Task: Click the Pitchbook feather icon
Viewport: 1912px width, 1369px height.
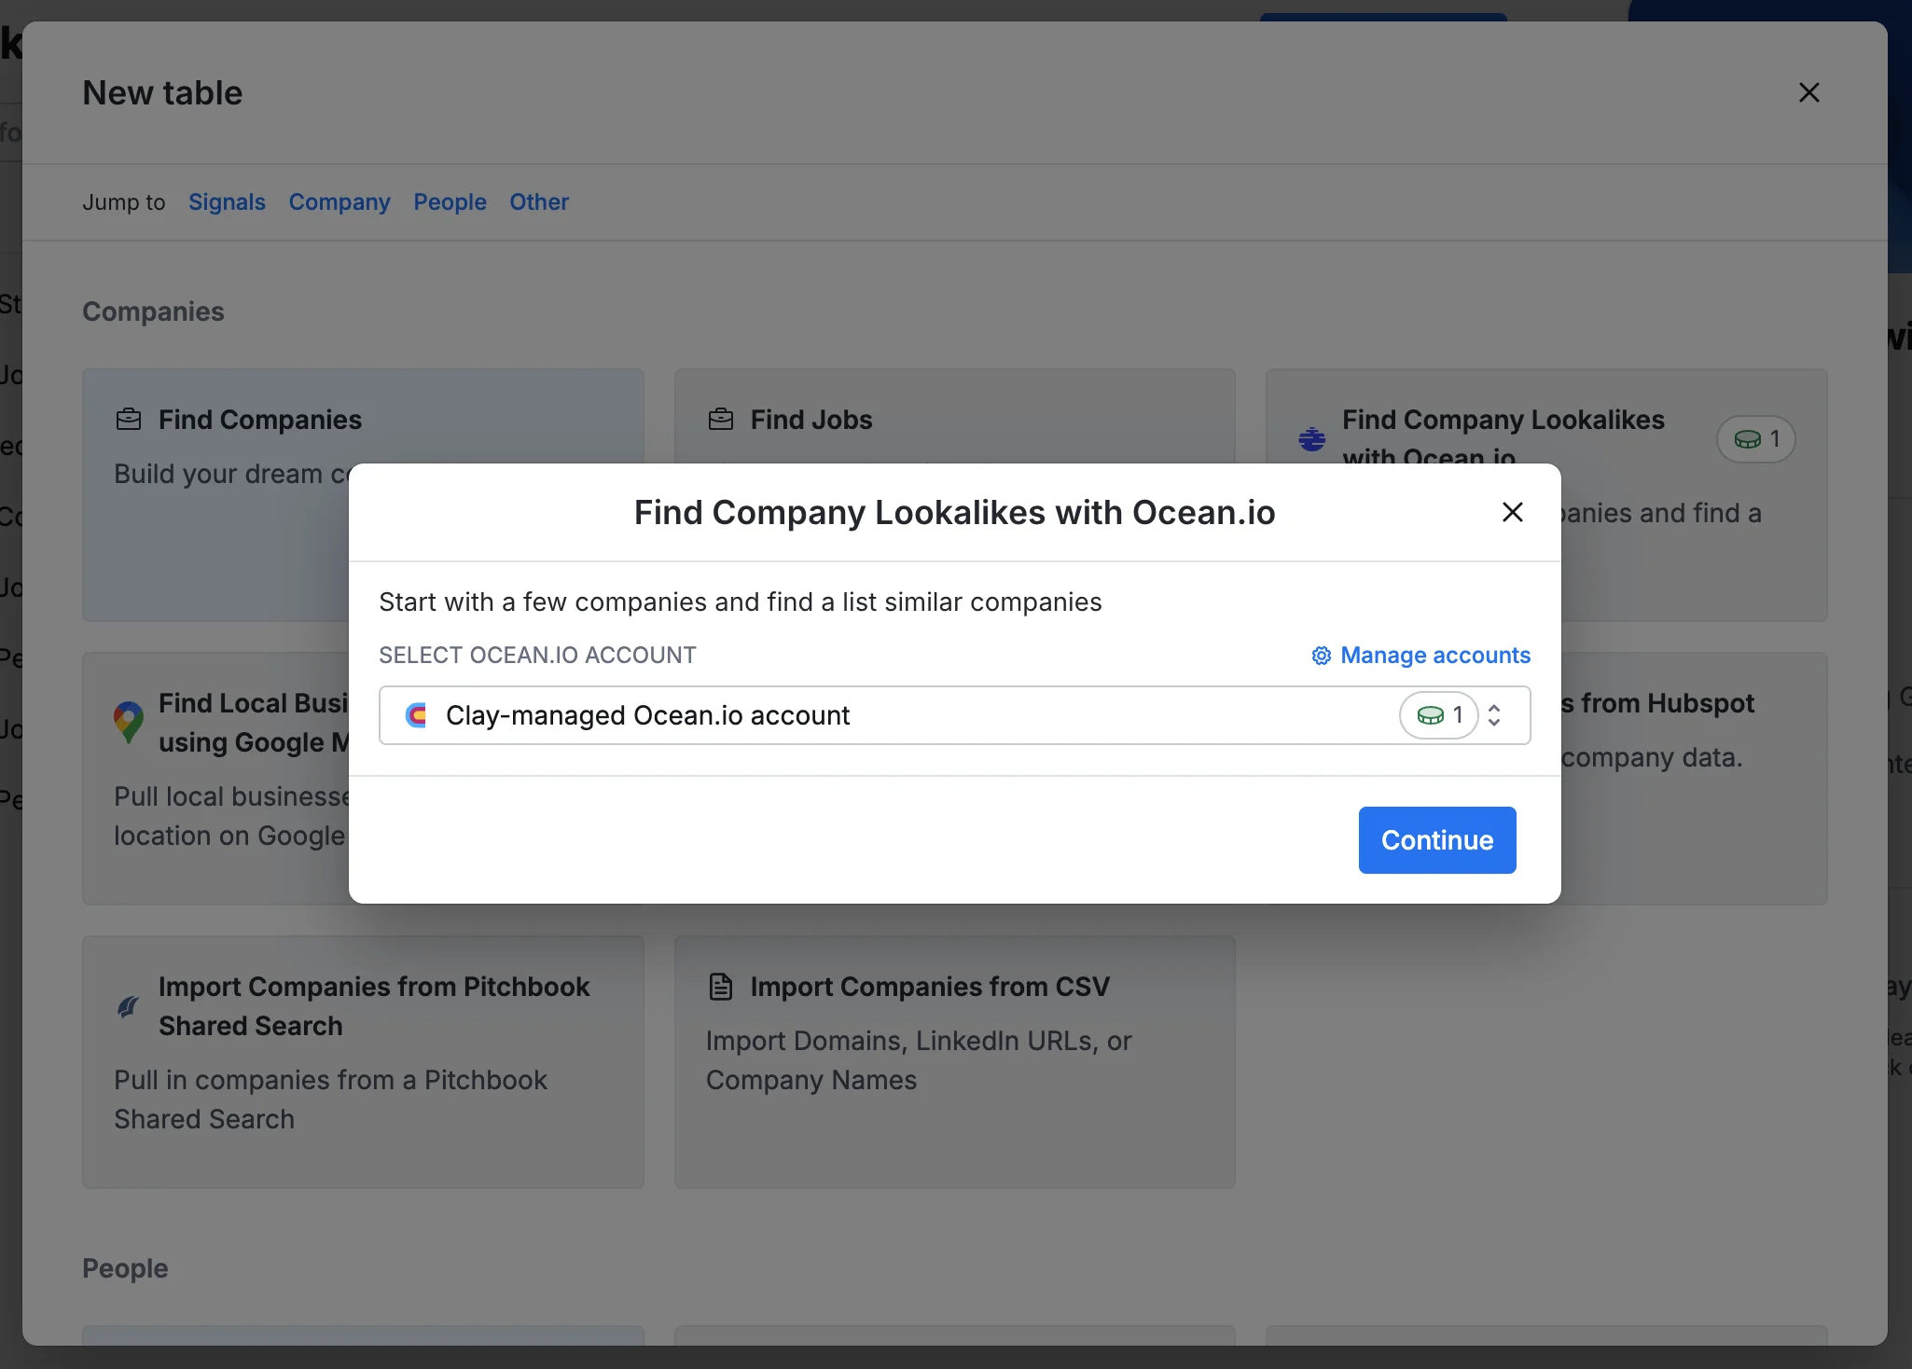Action: (129, 1006)
